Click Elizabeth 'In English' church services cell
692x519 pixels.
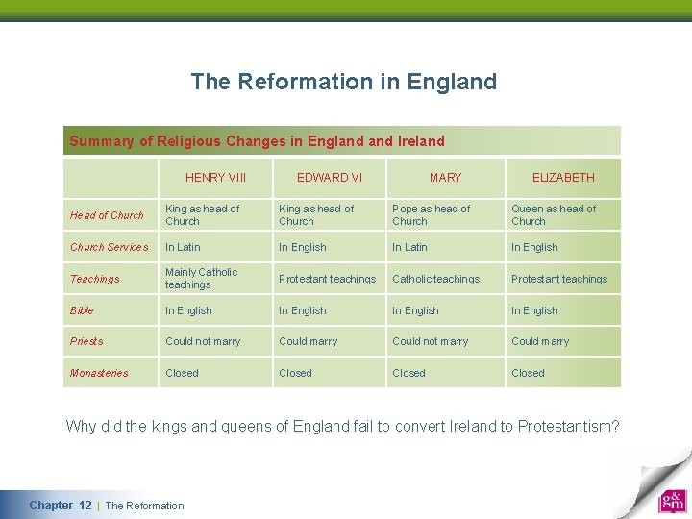pyautogui.click(x=563, y=247)
